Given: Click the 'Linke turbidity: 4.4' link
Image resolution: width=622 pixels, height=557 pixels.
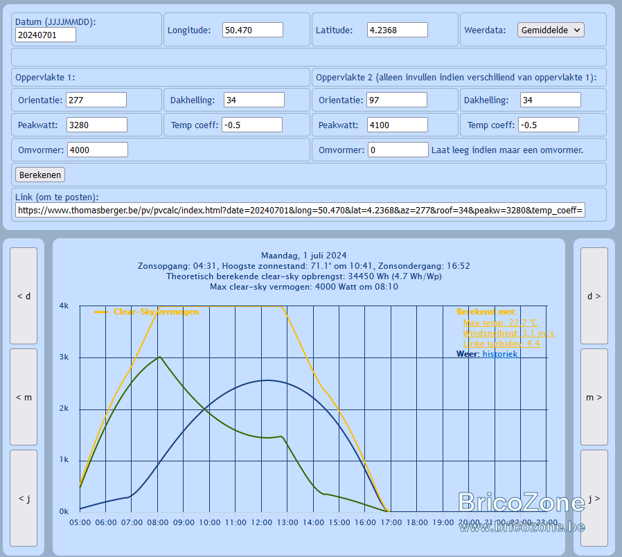Looking at the screenshot, I should pyautogui.click(x=501, y=344).
